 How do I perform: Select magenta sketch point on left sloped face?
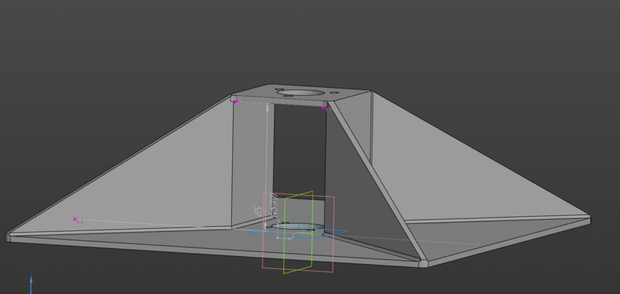[74, 219]
